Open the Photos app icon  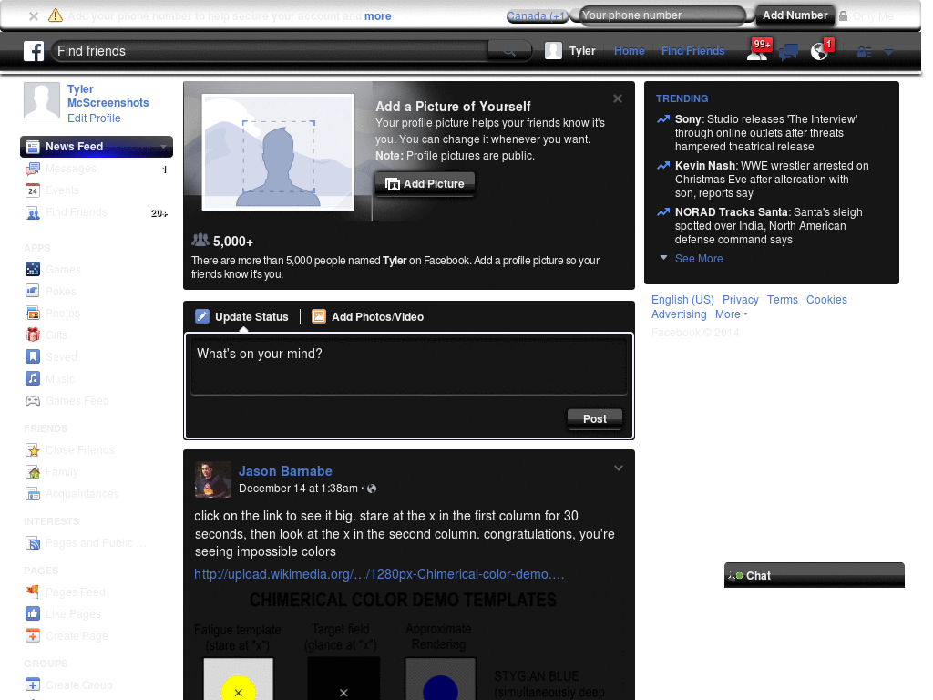pyautogui.click(x=33, y=314)
